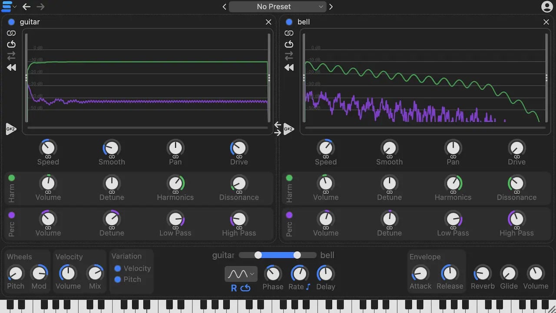Viewport: 556px width, 313px height.
Task: Click the link icon on the guitar panel
Action: (x=11, y=33)
